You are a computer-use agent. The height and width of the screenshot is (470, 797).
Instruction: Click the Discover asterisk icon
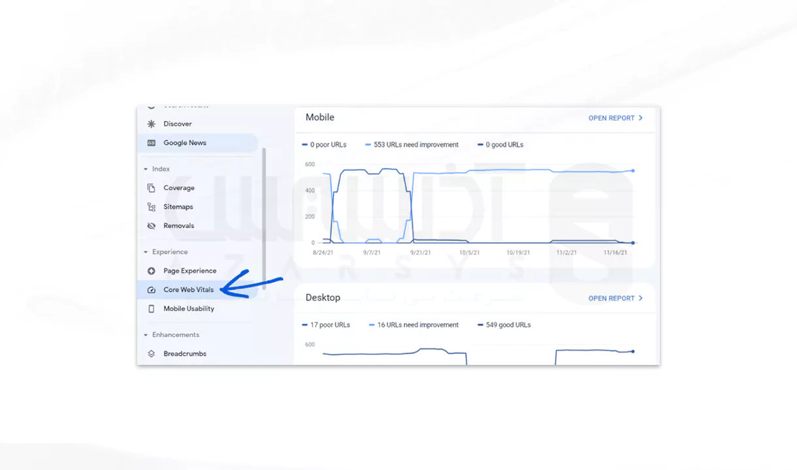(152, 124)
